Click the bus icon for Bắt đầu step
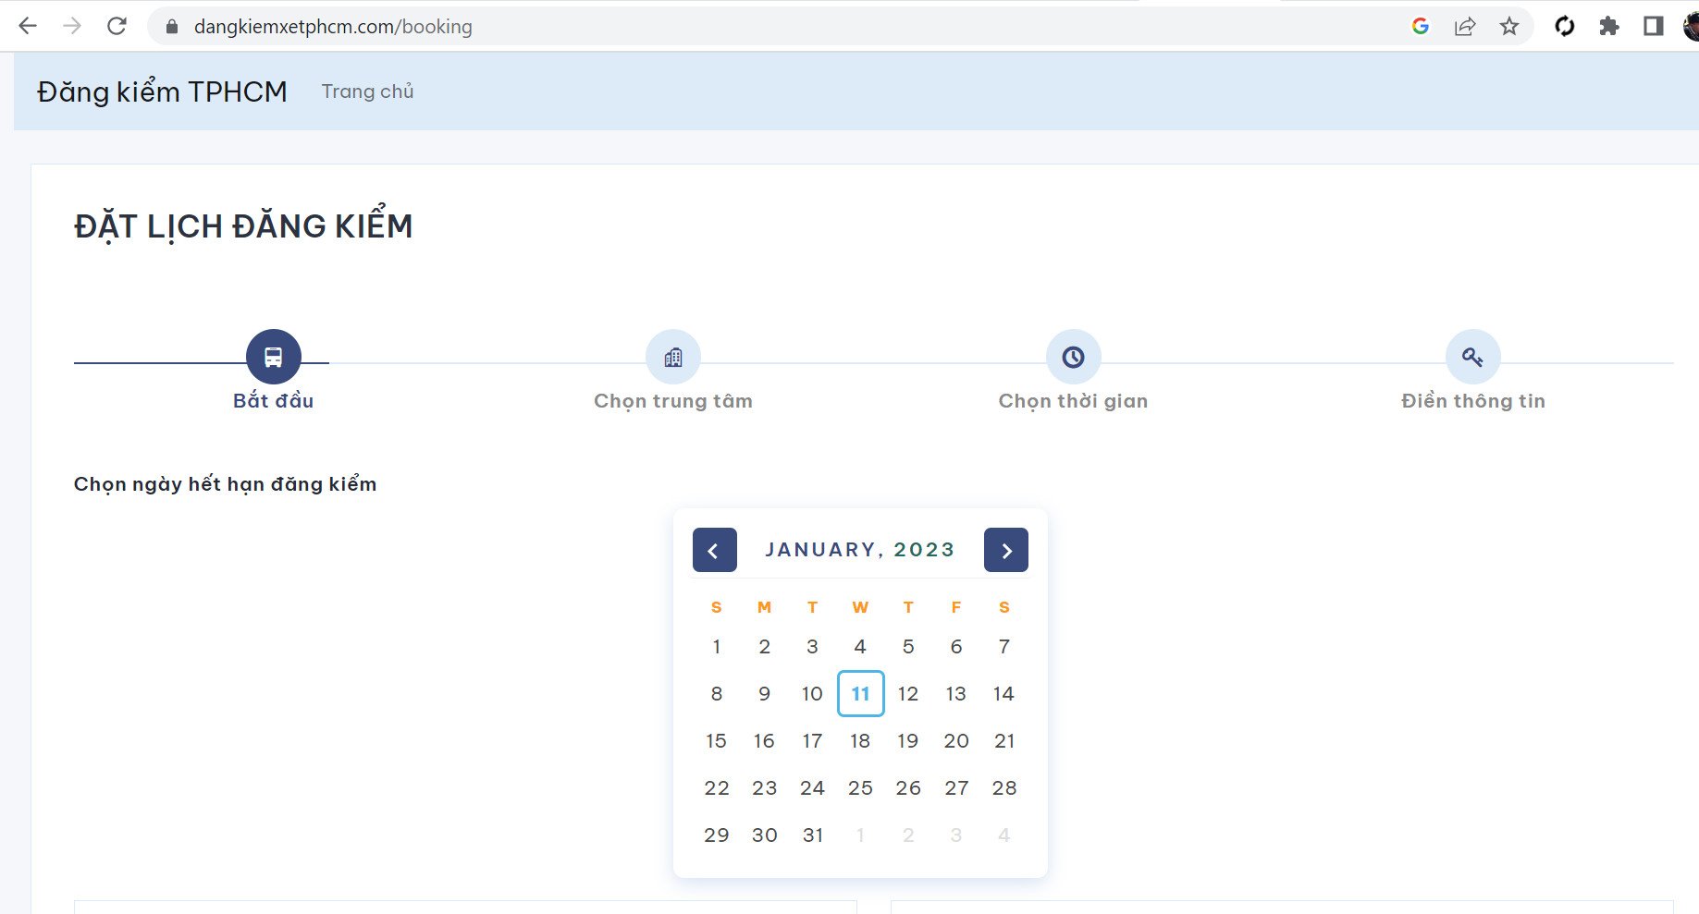1699x914 pixels. point(274,357)
